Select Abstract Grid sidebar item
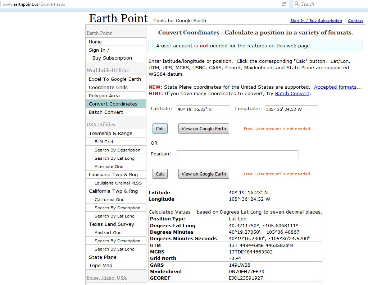 click(x=116, y=233)
